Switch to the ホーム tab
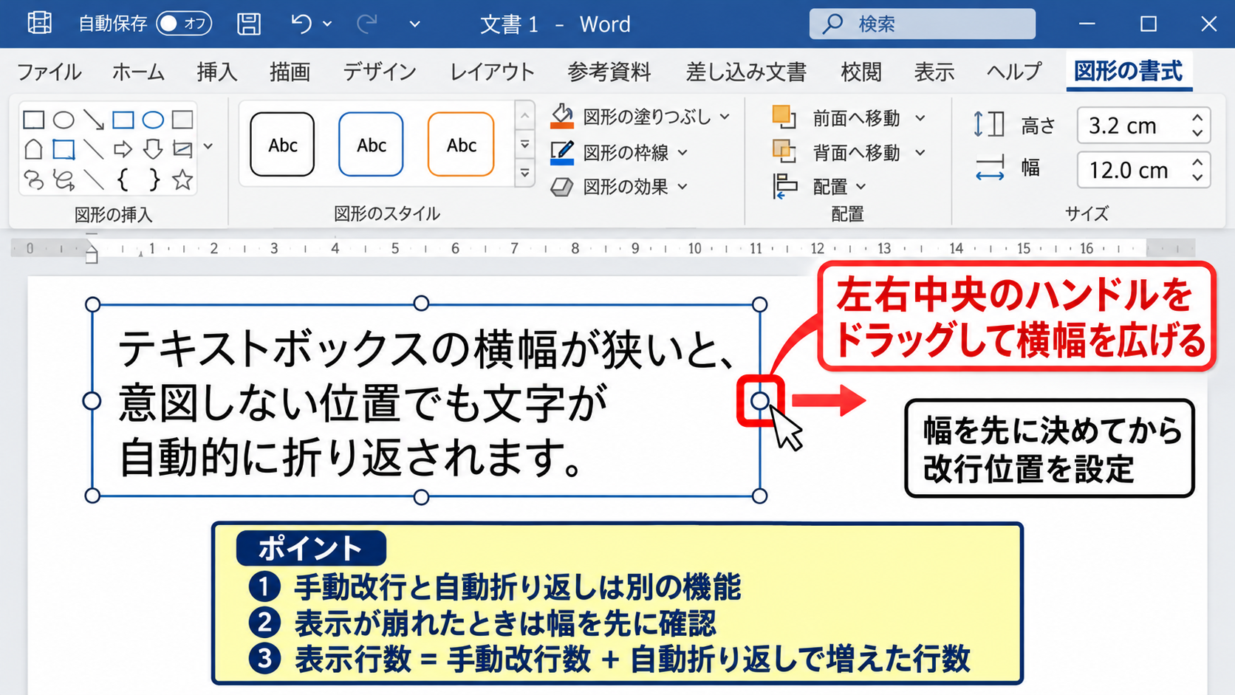Image resolution: width=1235 pixels, height=695 pixels. (x=138, y=72)
